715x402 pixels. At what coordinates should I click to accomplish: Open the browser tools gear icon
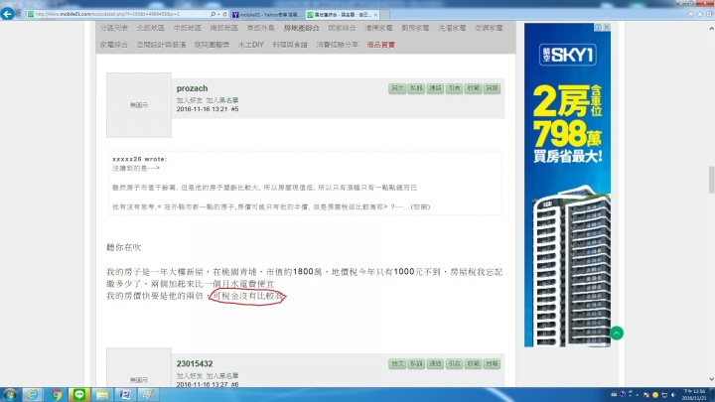[709, 14]
